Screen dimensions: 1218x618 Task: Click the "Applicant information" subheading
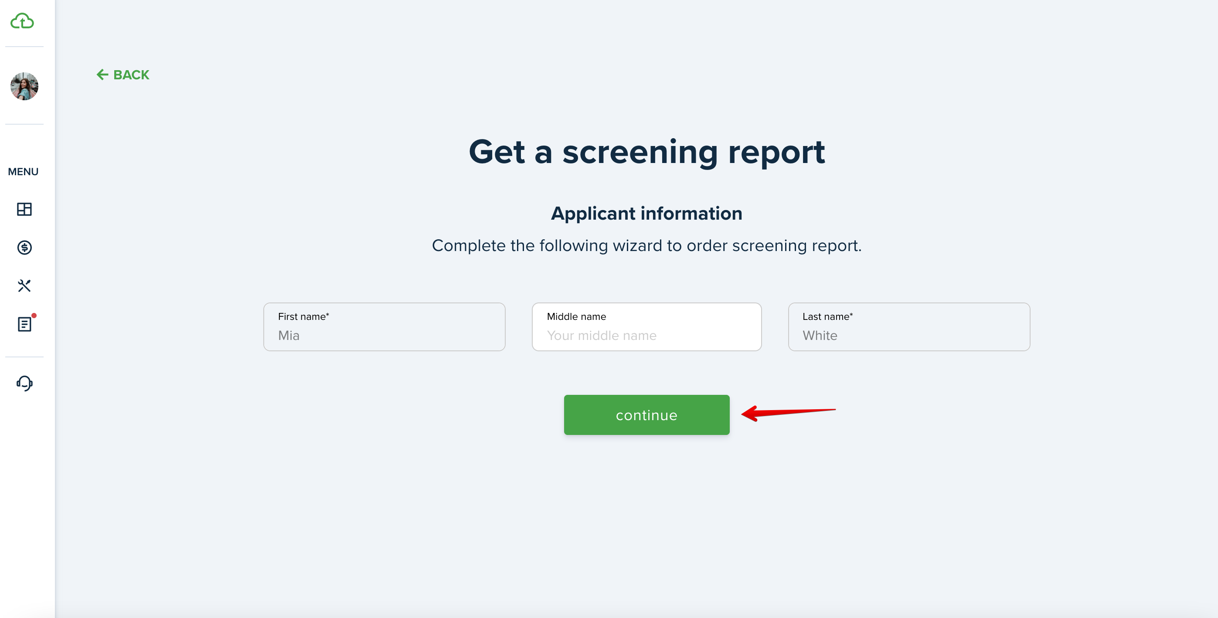(x=646, y=214)
